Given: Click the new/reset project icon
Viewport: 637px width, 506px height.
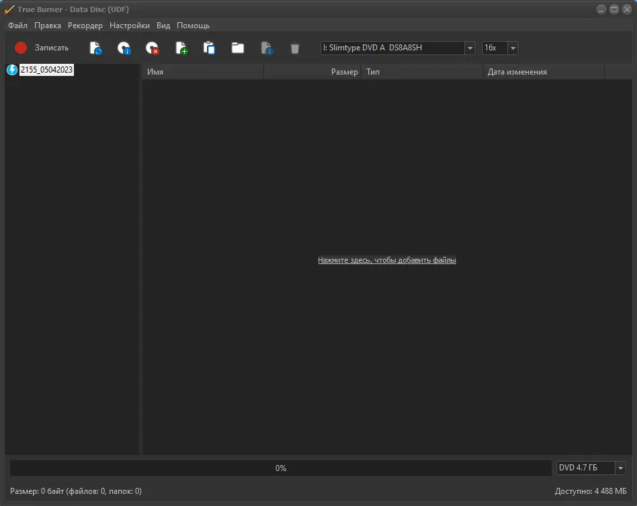Looking at the screenshot, I should coord(95,48).
